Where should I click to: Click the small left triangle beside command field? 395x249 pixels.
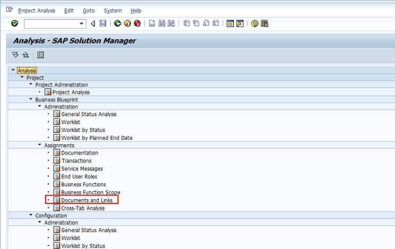pyautogui.click(x=93, y=24)
